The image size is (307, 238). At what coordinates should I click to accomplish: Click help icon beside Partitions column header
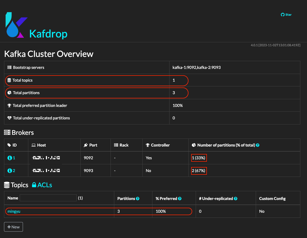(x=138, y=198)
